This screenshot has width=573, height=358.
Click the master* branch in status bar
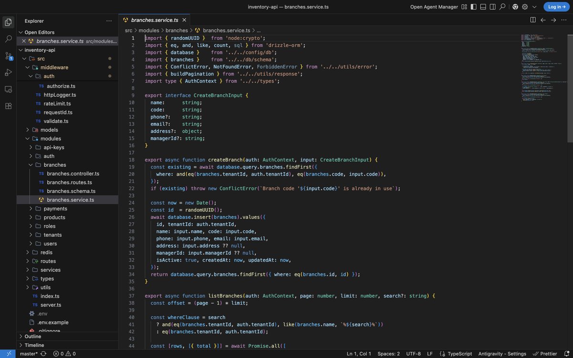click(x=29, y=354)
